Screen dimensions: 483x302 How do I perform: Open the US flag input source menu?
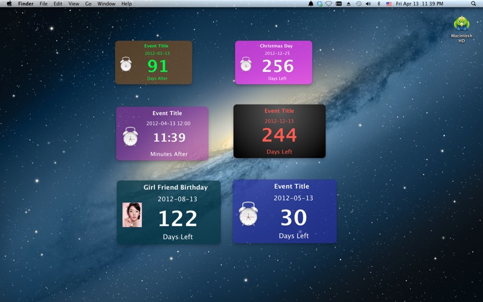point(389,4)
